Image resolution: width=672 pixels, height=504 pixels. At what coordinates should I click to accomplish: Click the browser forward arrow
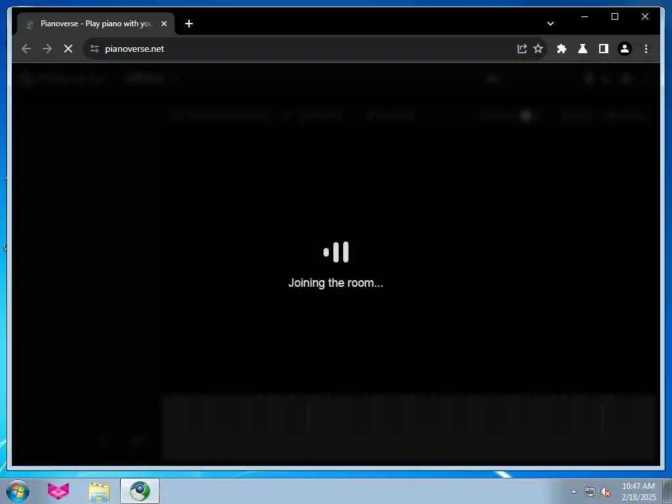[47, 49]
